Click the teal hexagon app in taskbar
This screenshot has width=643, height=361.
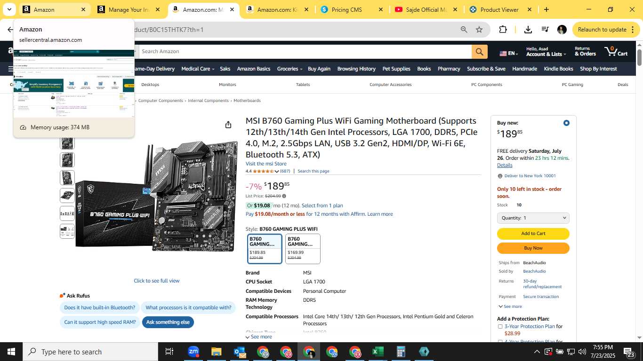pyautogui.click(x=424, y=352)
